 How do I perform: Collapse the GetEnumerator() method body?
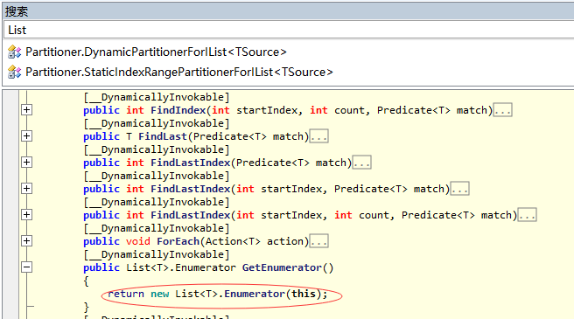(x=27, y=267)
